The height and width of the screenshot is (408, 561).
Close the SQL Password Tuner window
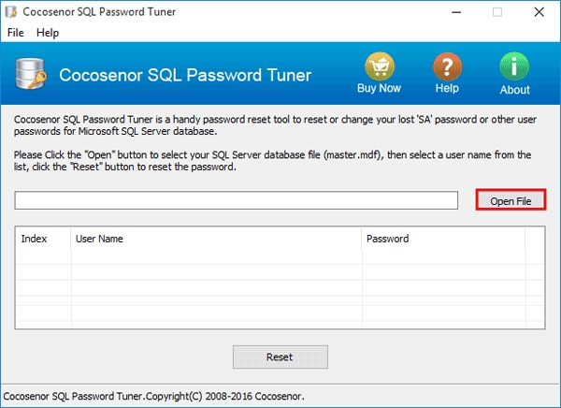click(539, 12)
